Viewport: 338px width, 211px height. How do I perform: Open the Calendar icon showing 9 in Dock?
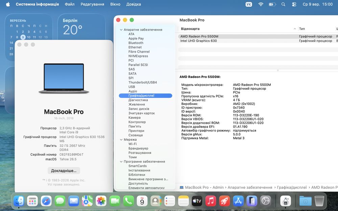142,201
